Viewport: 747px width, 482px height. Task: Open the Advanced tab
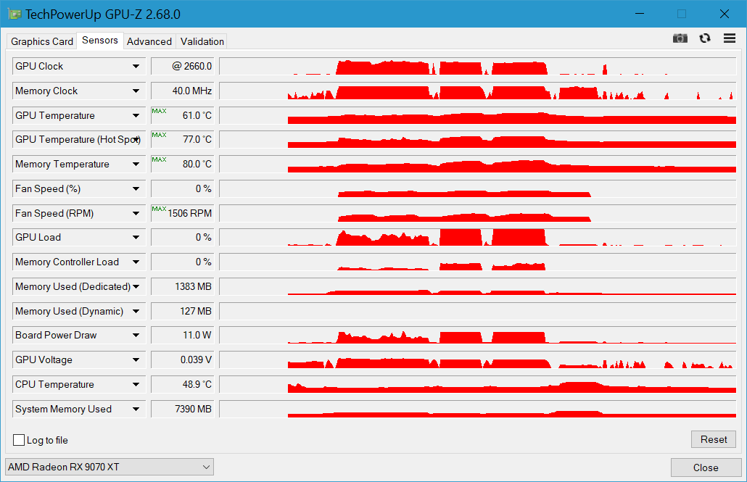(149, 41)
